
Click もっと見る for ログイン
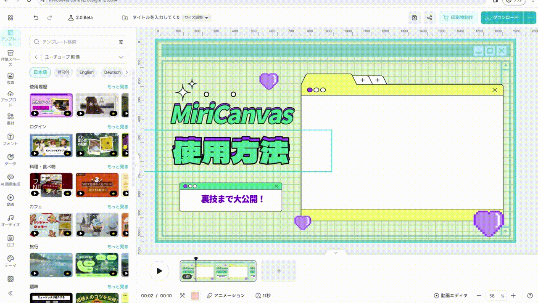118,127
